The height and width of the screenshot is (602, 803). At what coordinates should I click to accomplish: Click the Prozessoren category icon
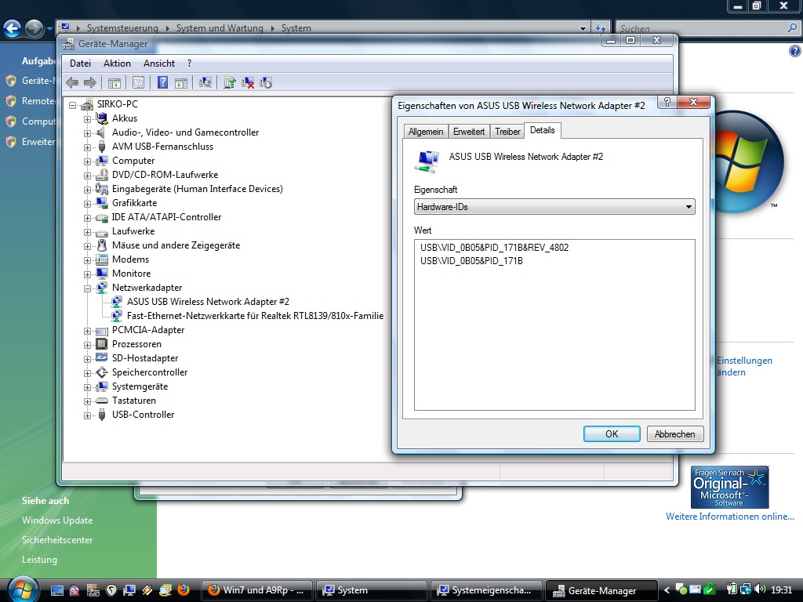pyautogui.click(x=102, y=344)
